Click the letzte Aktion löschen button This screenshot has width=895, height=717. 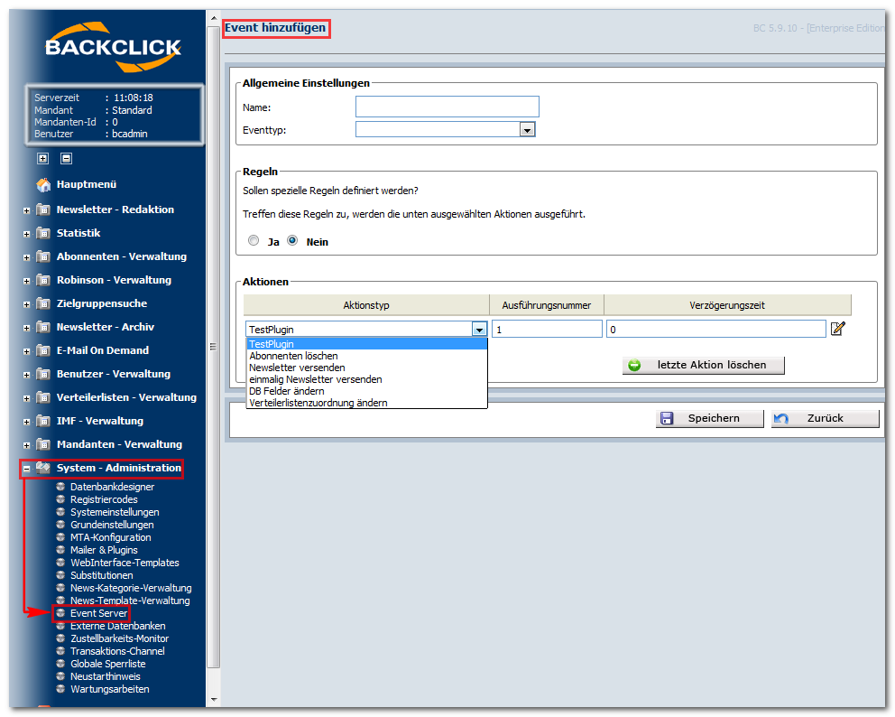point(703,365)
